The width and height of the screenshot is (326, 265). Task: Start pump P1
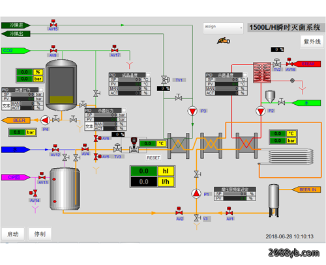(196, 193)
